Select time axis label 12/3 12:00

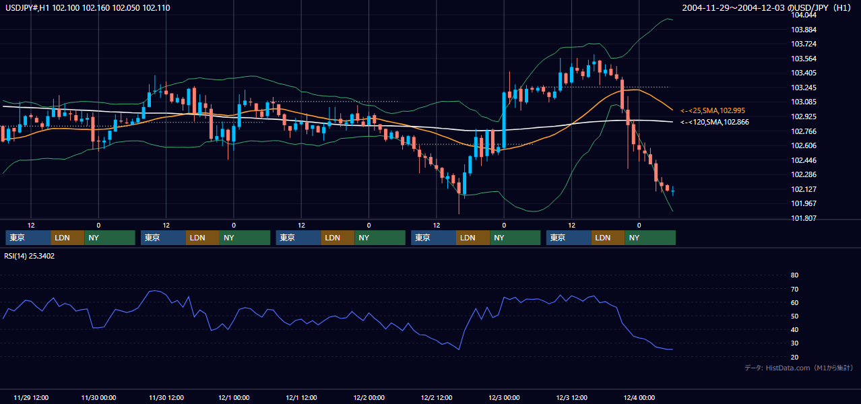pyautogui.click(x=571, y=397)
